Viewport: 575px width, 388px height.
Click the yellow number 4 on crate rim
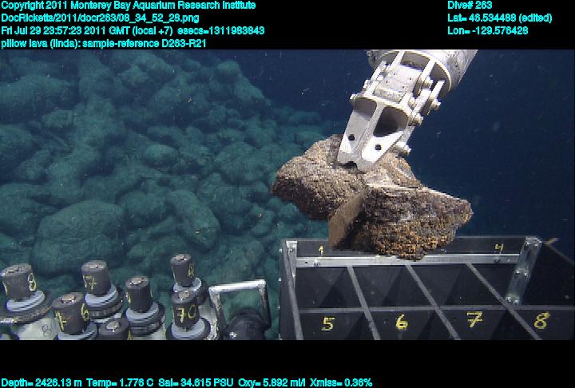pyautogui.click(x=498, y=248)
